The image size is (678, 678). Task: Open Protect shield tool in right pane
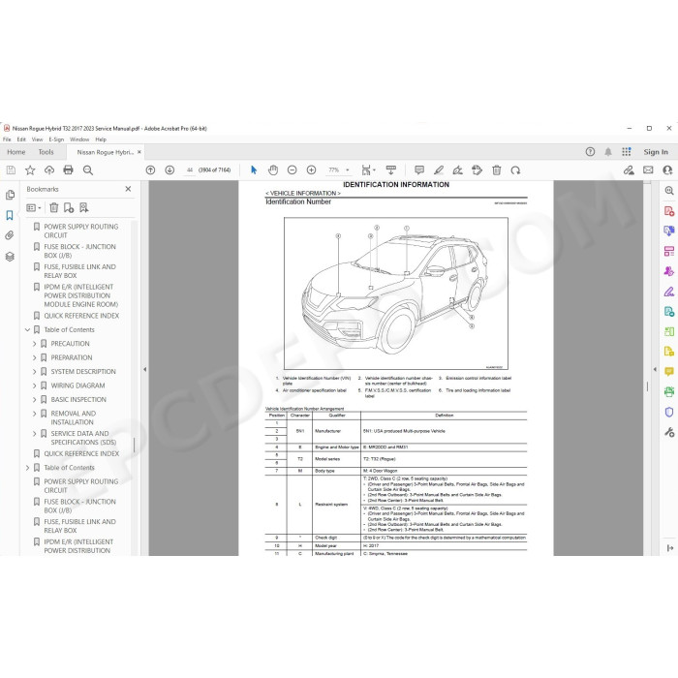pyautogui.click(x=669, y=412)
